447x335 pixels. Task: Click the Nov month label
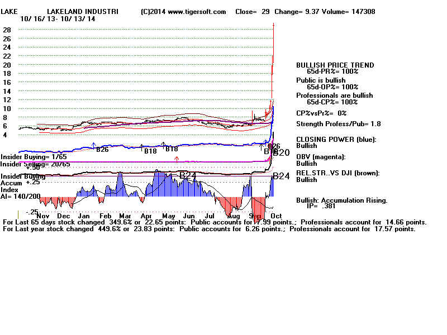(x=43, y=216)
